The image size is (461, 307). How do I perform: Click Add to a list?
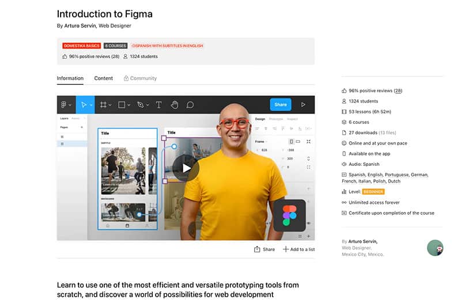302,249
